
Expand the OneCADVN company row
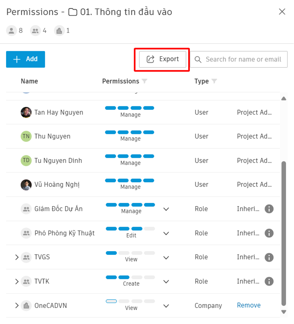(x=17, y=305)
